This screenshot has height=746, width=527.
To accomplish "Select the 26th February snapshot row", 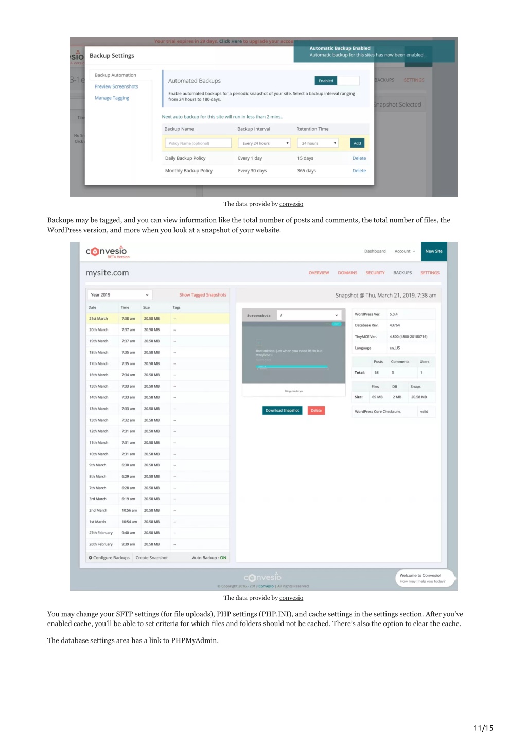I will (157, 544).
